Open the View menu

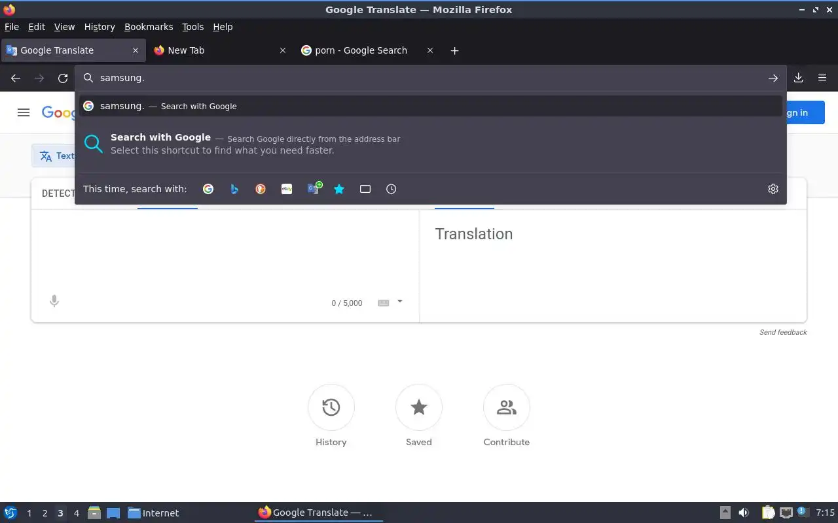point(64,27)
